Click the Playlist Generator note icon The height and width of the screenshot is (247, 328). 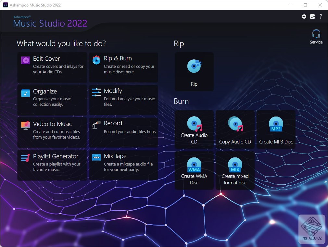click(26, 158)
